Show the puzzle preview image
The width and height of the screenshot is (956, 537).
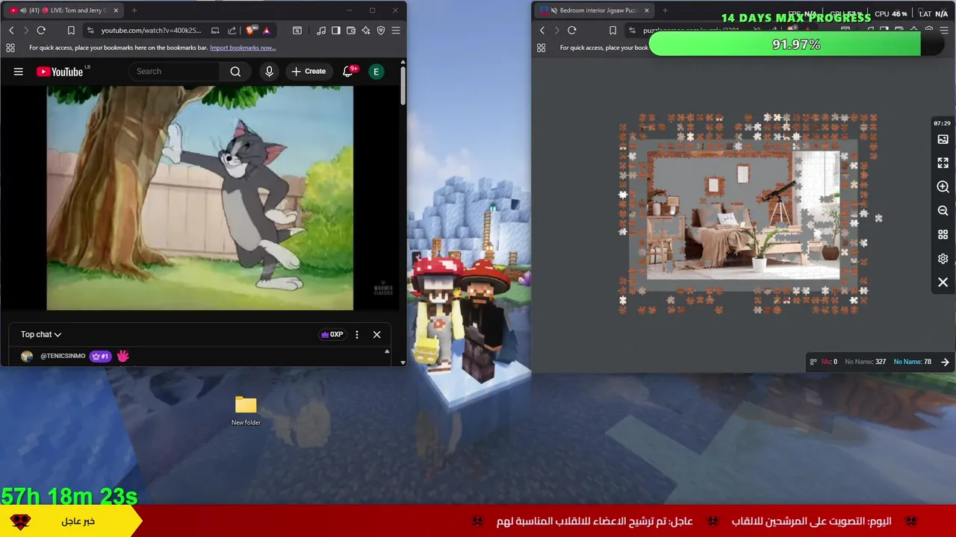point(943,139)
